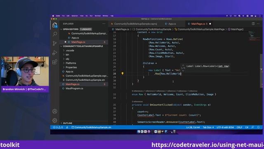Open the Edit menu
This screenshot has width=264, height=149.
click(68, 16)
